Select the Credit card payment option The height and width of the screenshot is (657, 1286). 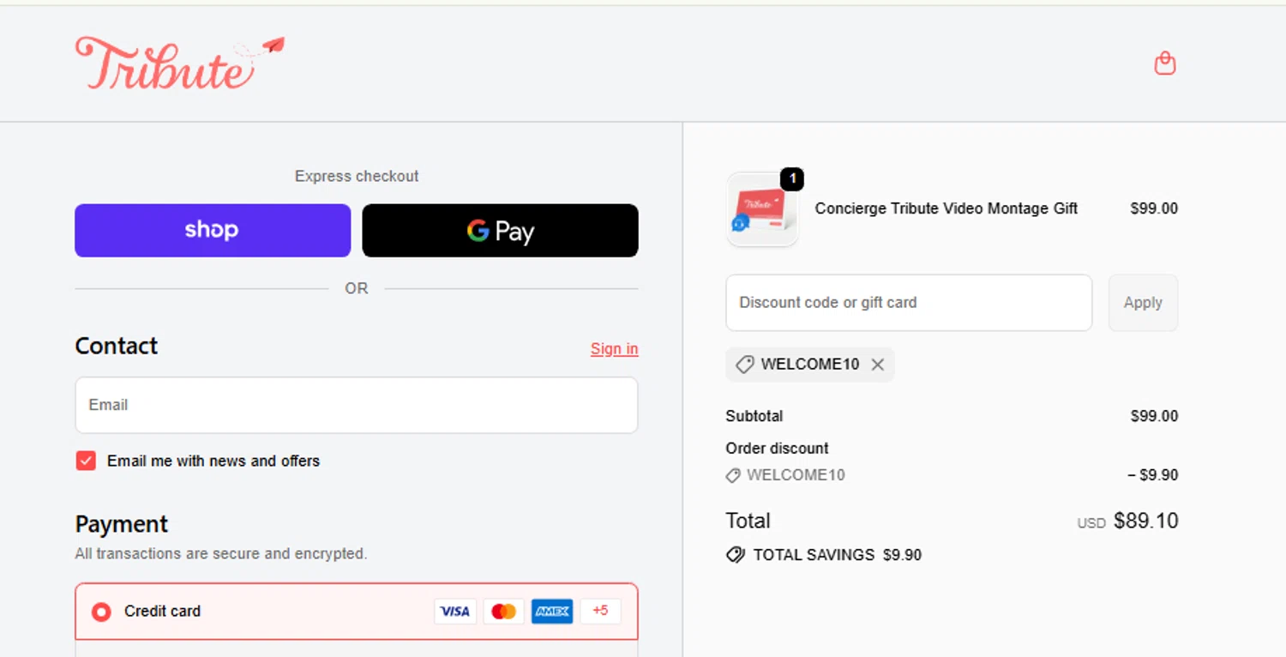[x=101, y=612]
